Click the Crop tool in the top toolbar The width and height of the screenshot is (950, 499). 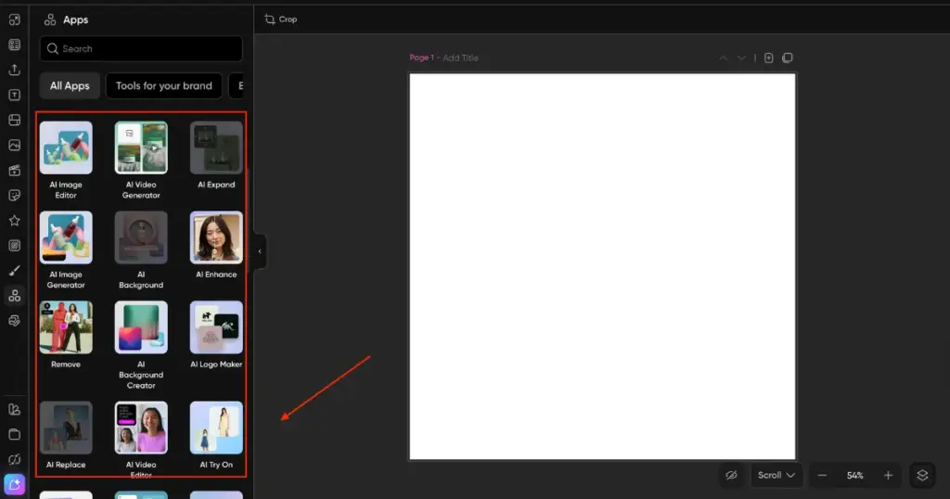click(280, 19)
